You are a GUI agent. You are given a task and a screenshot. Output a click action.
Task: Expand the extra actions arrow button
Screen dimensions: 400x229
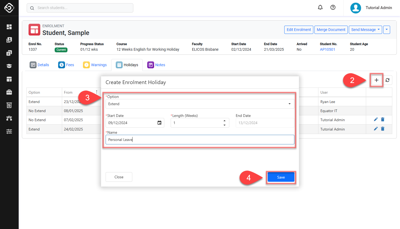386,30
